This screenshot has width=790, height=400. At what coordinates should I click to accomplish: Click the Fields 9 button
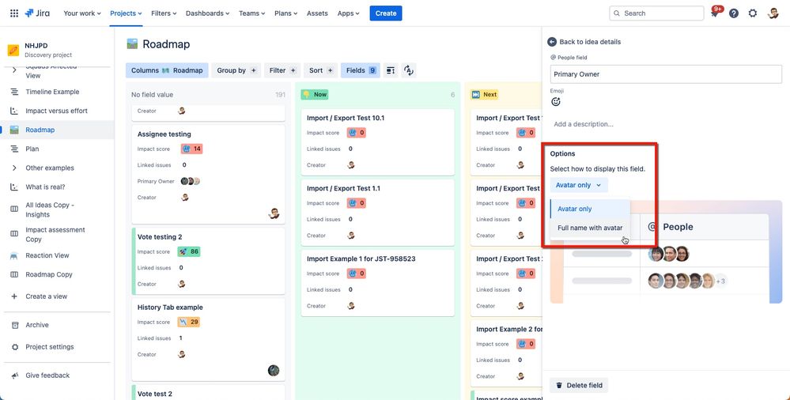[361, 70]
